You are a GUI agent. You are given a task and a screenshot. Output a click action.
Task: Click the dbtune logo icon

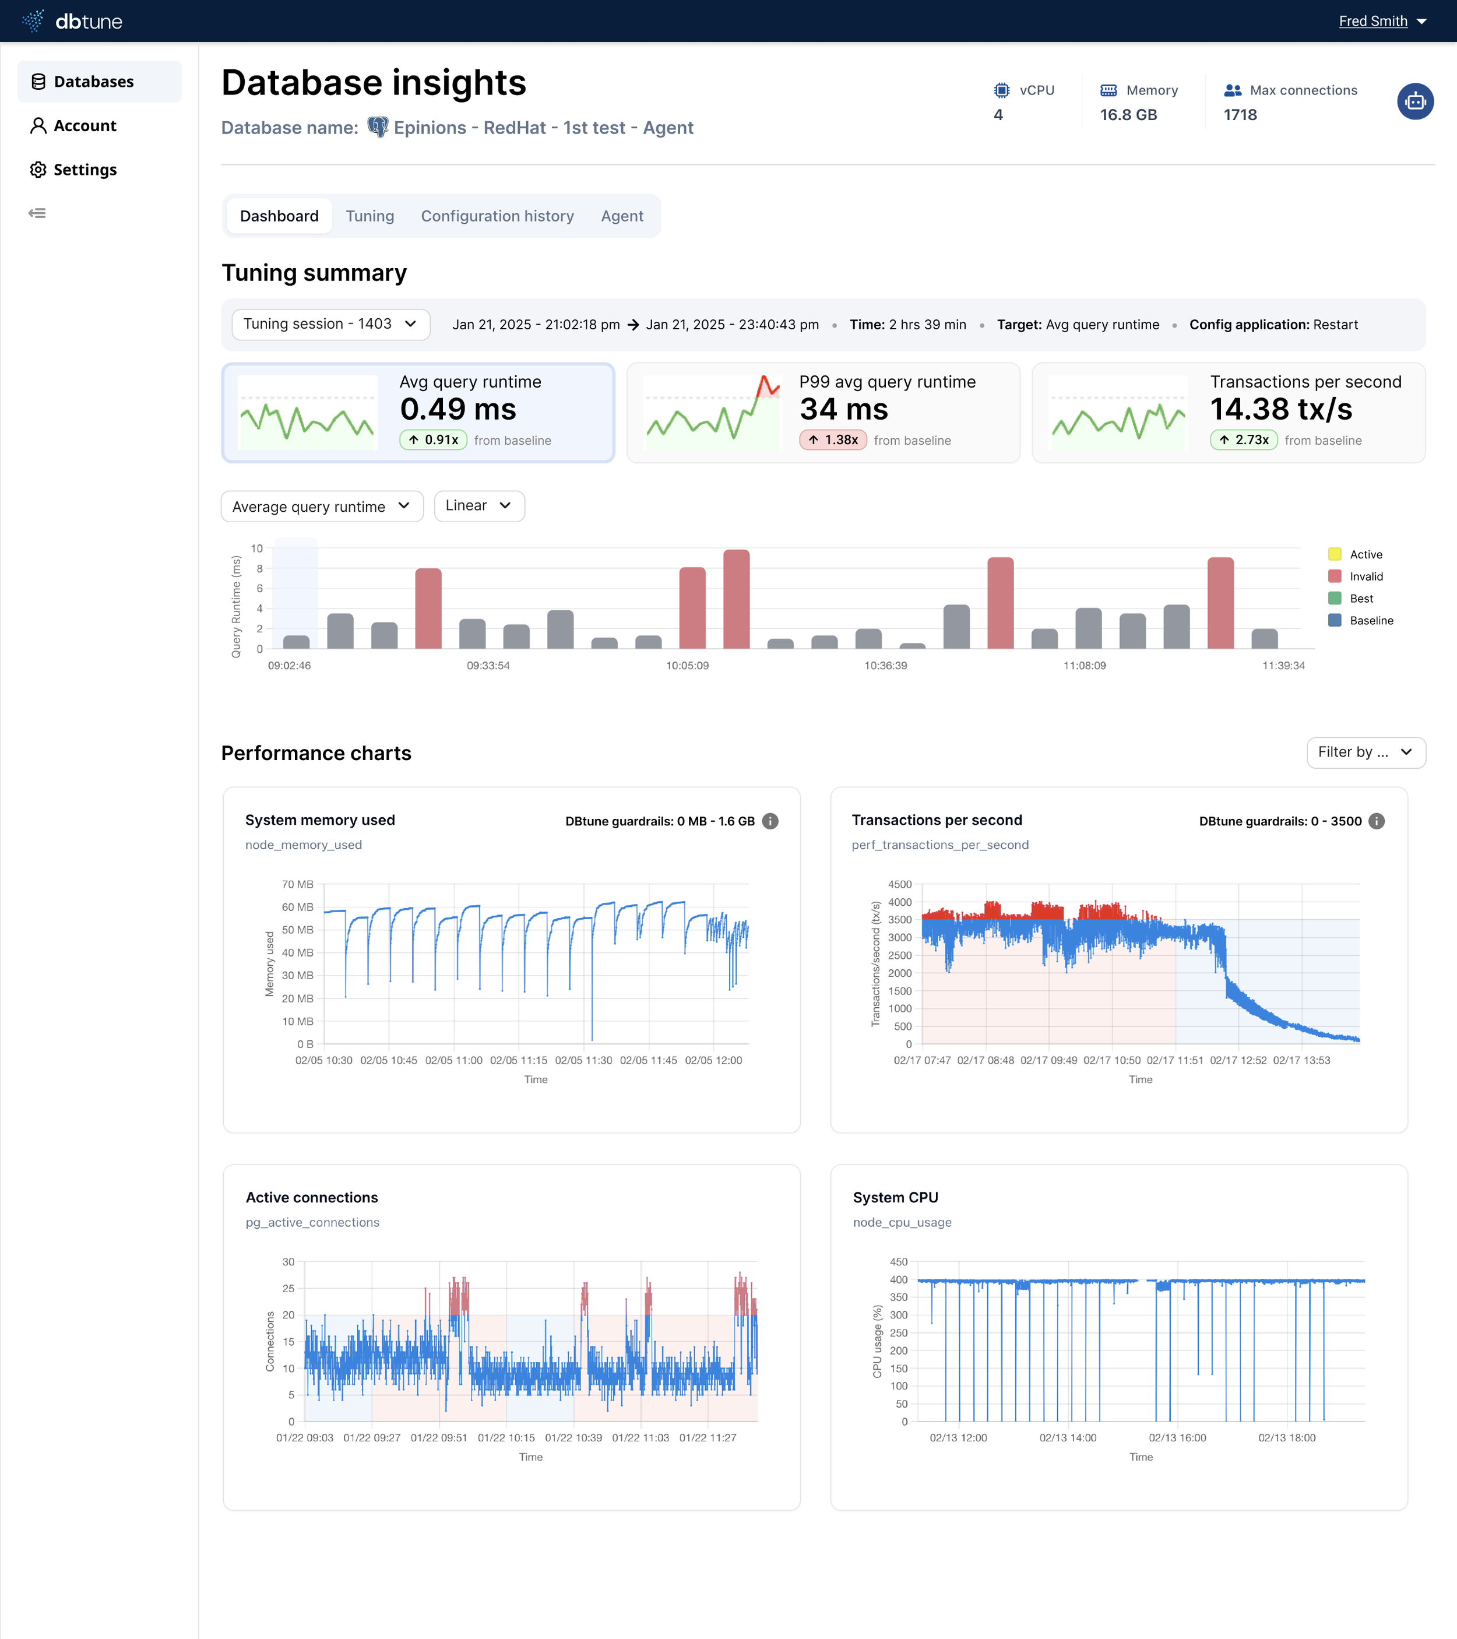click(x=33, y=21)
